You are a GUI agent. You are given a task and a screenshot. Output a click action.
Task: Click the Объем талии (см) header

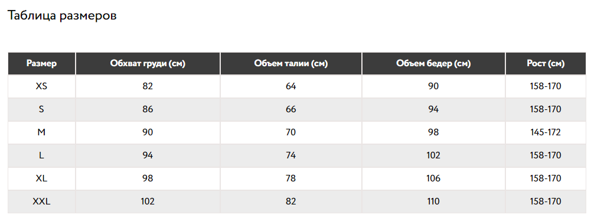291,63
